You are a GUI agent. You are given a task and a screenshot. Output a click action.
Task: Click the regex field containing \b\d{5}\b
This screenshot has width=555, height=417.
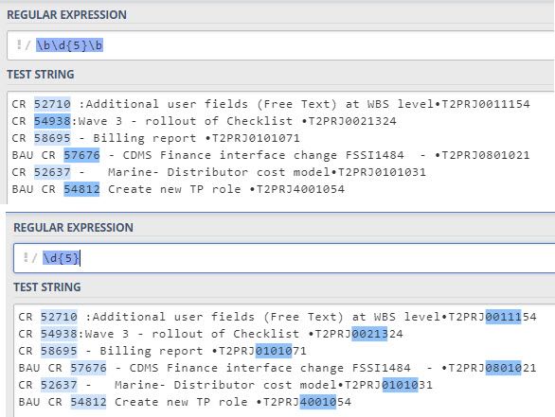tap(281, 45)
